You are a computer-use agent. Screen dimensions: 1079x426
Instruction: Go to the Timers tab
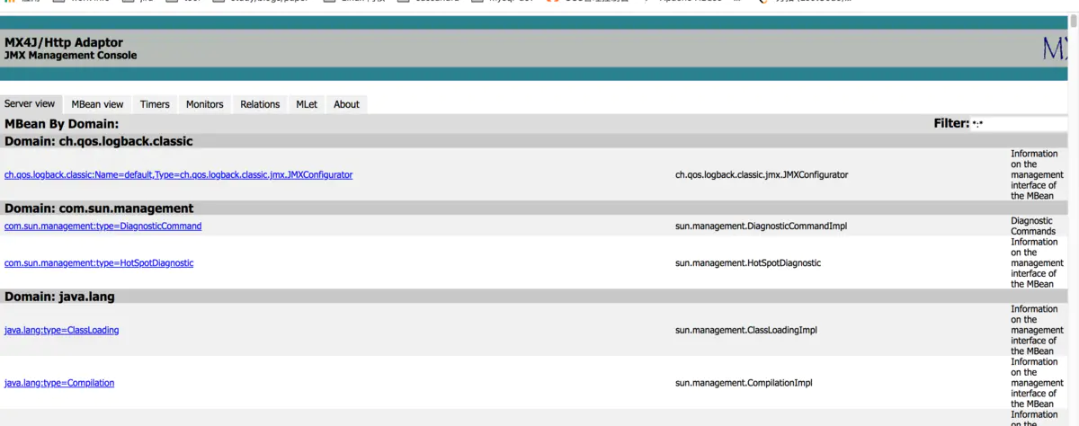pos(155,104)
